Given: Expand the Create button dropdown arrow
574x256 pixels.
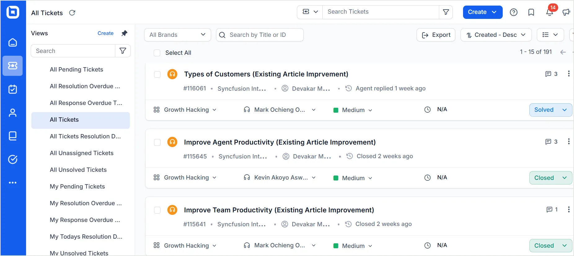Looking at the screenshot, I should click(x=494, y=12).
